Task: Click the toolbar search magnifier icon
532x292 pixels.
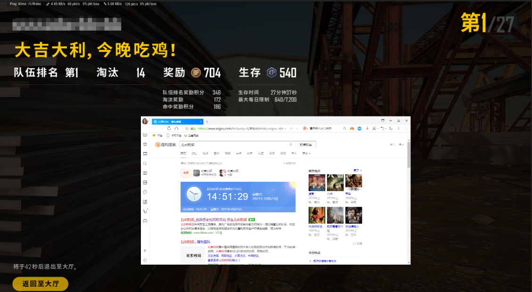Action: [x=344, y=129]
